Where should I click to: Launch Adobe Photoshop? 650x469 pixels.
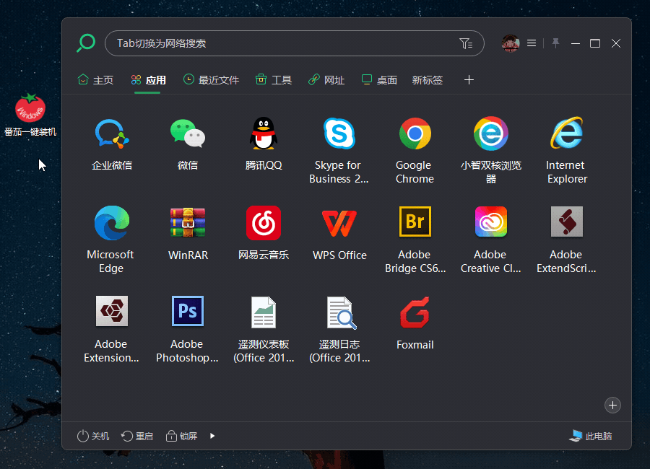click(188, 311)
